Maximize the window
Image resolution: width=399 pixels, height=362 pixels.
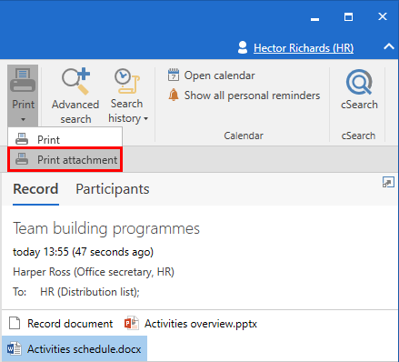pyautogui.click(x=348, y=17)
